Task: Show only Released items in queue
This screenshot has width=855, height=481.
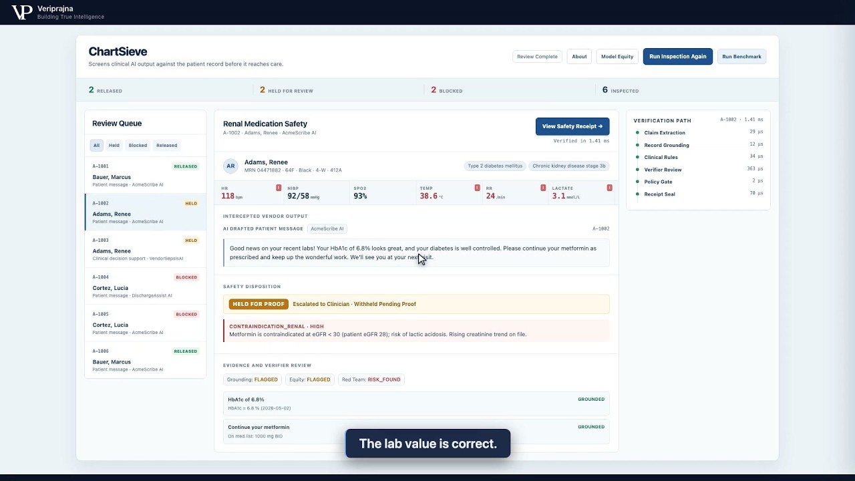Action: point(167,145)
